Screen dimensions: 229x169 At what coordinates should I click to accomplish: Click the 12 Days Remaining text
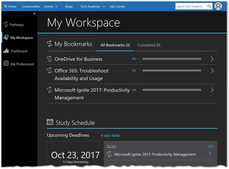(75, 162)
